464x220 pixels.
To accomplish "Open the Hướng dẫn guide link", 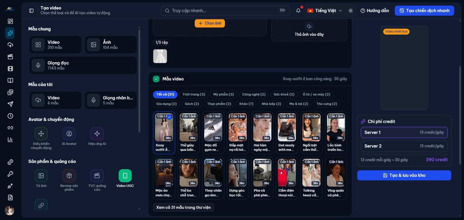I will click(x=375, y=11).
